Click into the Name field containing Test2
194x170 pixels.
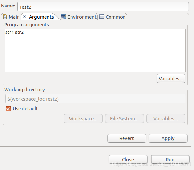point(103,7)
